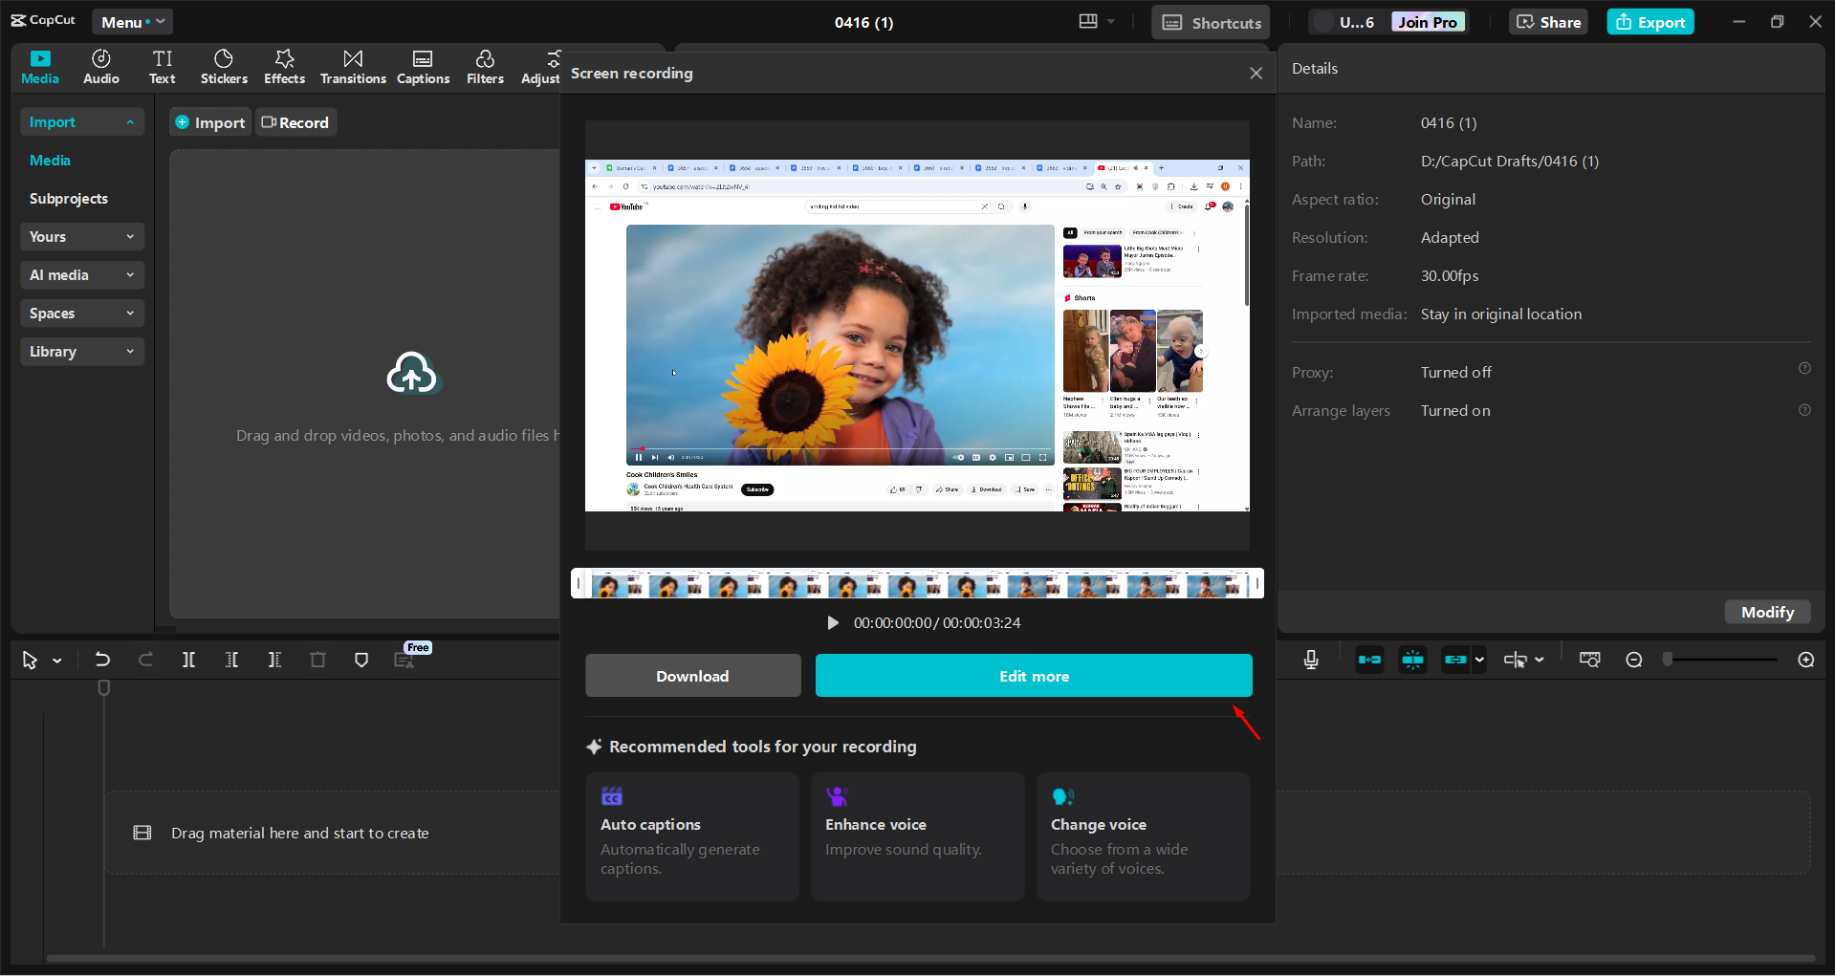The height and width of the screenshot is (976, 1835).
Task: Open the Stickers panel
Action: (x=223, y=66)
